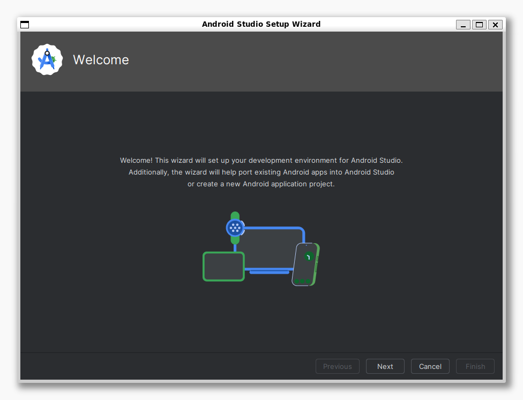Click the Android Studio logo icon

coord(47,59)
